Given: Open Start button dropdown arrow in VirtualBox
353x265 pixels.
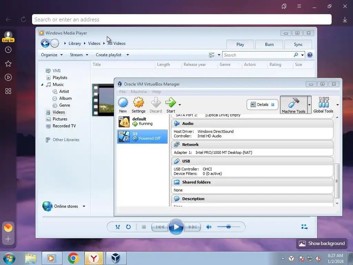Looking at the screenshot, I should [x=180, y=105].
